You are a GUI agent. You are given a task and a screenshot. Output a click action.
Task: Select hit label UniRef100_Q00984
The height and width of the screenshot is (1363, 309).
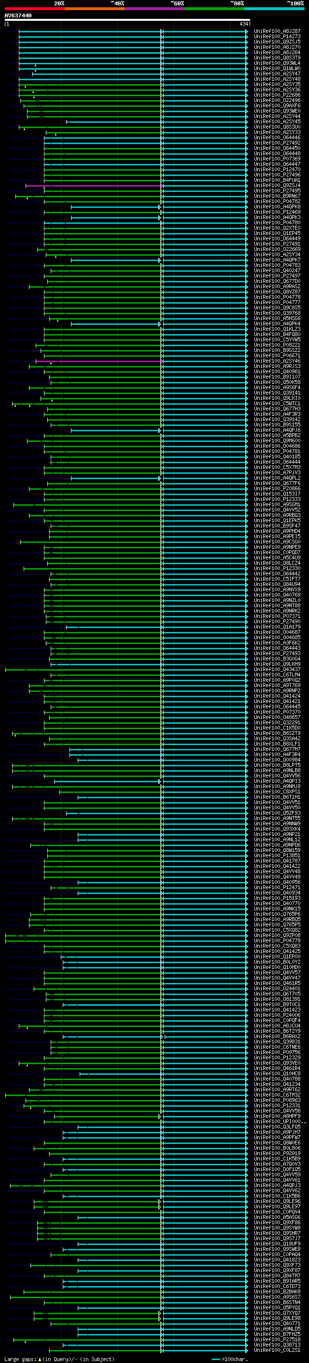point(277,761)
